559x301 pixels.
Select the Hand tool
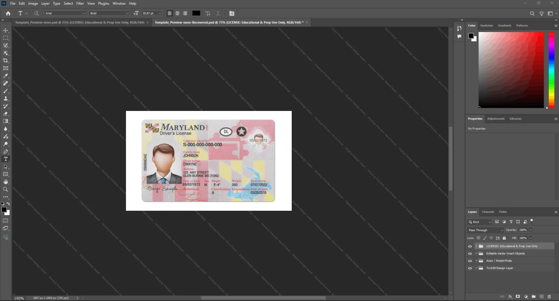6,182
